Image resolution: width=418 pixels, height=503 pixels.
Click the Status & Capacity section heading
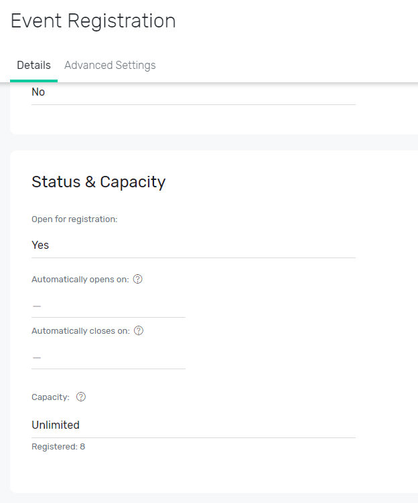pos(98,182)
